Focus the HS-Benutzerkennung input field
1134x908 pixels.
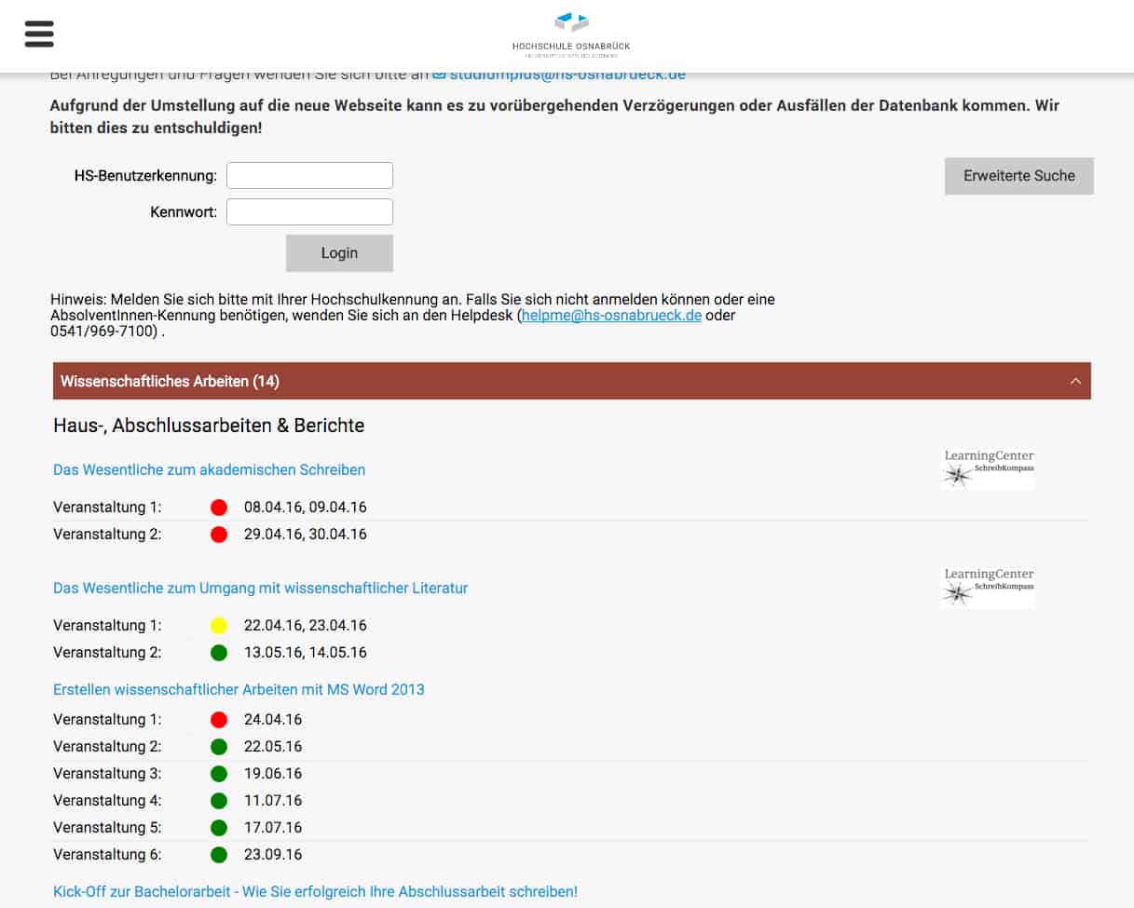[x=309, y=175]
